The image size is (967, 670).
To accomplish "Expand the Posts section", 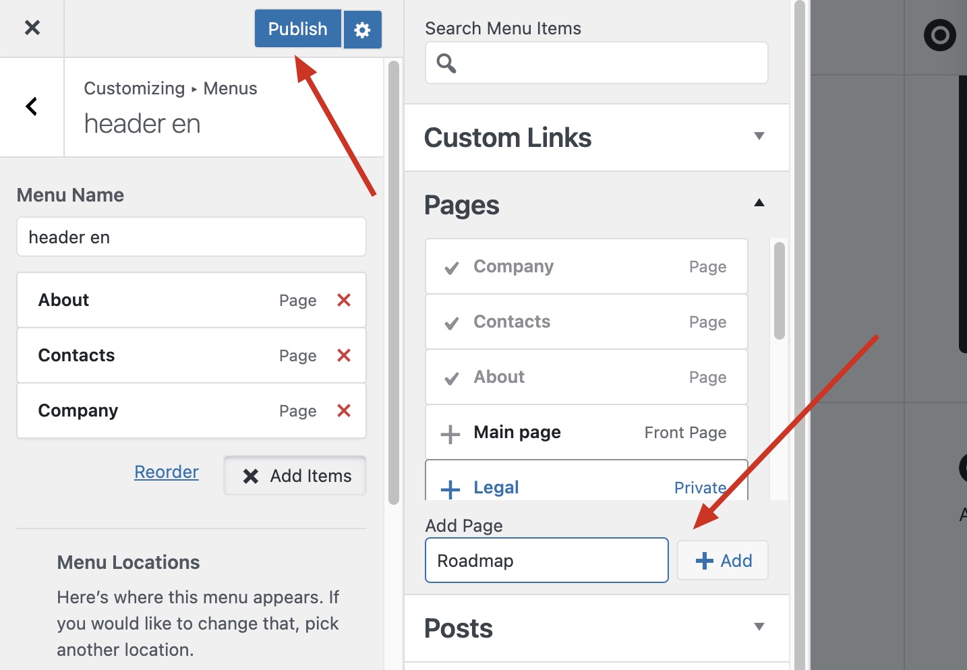I will [759, 627].
